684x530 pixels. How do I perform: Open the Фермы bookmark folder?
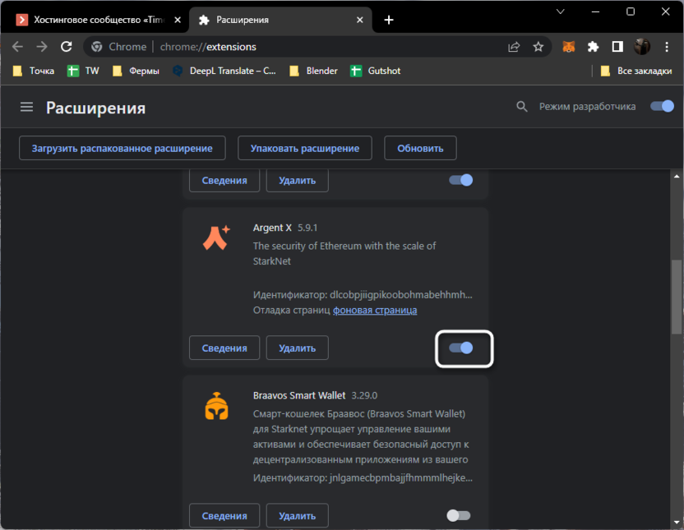[136, 71]
